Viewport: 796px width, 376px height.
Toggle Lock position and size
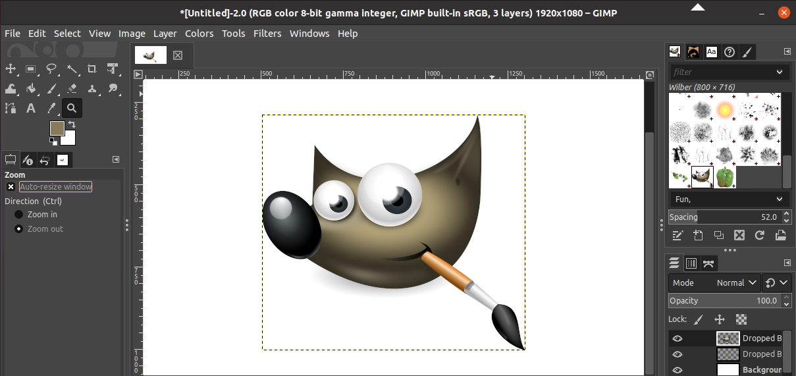pos(720,319)
